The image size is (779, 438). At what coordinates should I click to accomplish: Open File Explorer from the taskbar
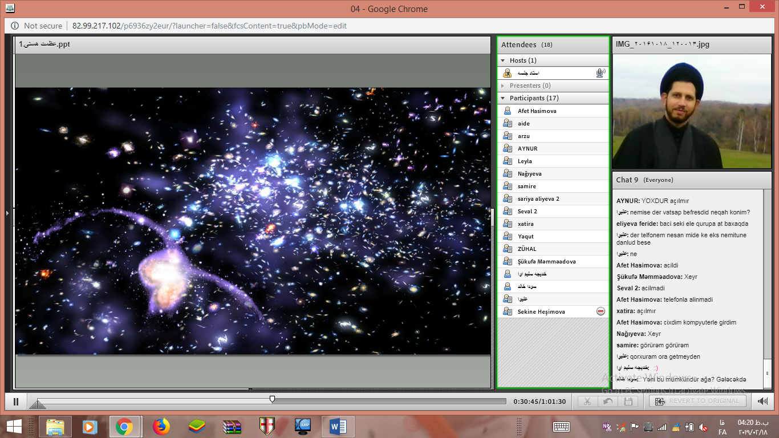[x=55, y=426]
